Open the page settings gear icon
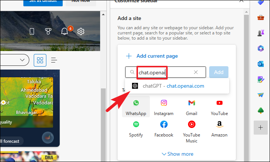 [x=81, y=31]
